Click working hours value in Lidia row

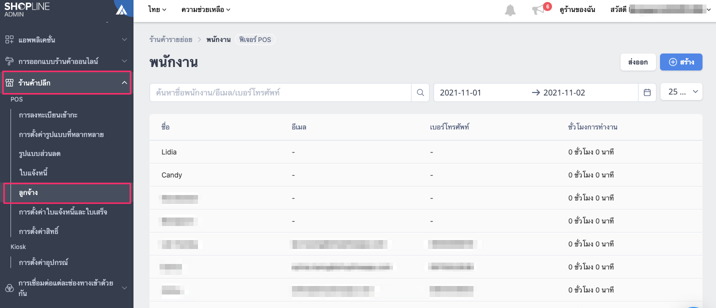591,152
